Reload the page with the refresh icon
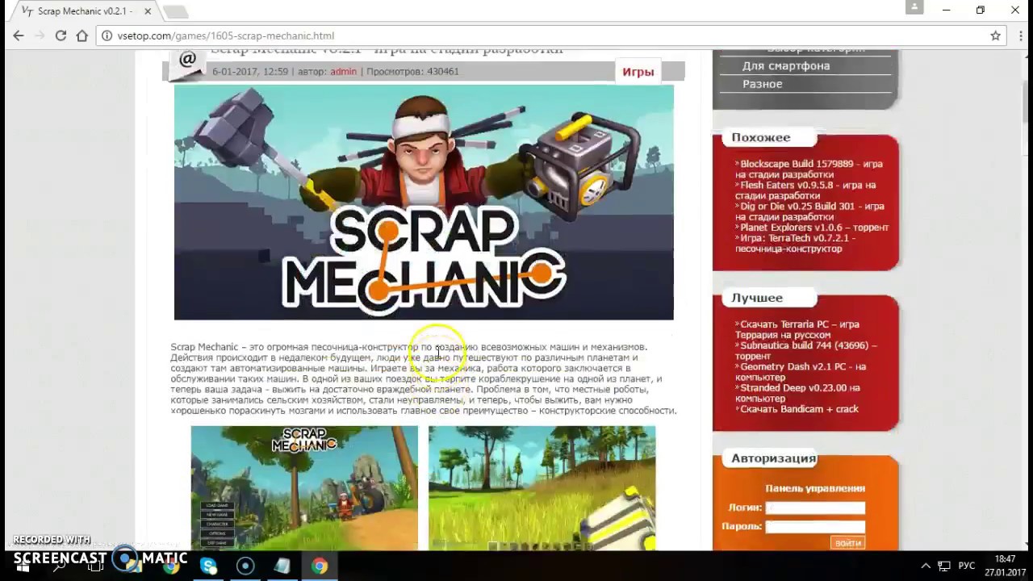Viewport: 1033px width, 581px height. (x=61, y=36)
